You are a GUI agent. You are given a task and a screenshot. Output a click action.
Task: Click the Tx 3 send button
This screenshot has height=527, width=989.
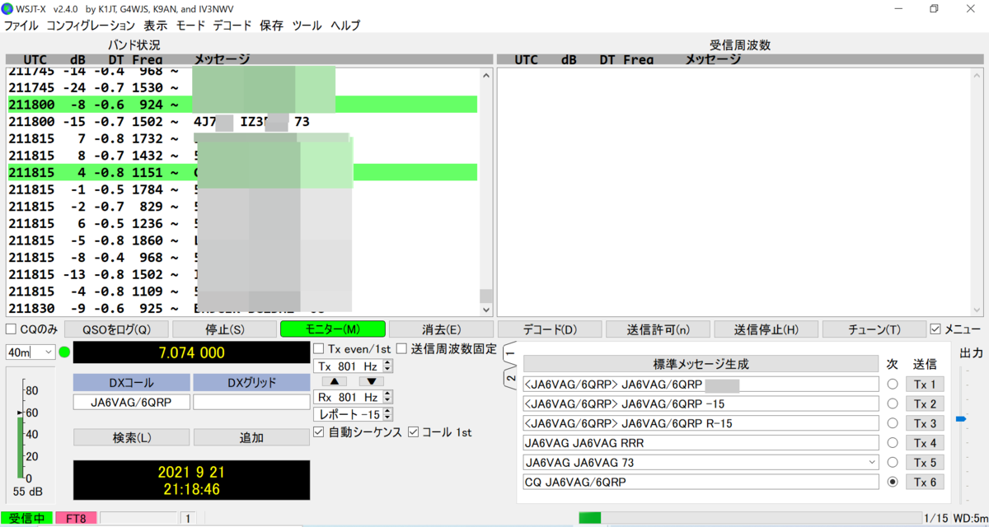pyautogui.click(x=925, y=423)
